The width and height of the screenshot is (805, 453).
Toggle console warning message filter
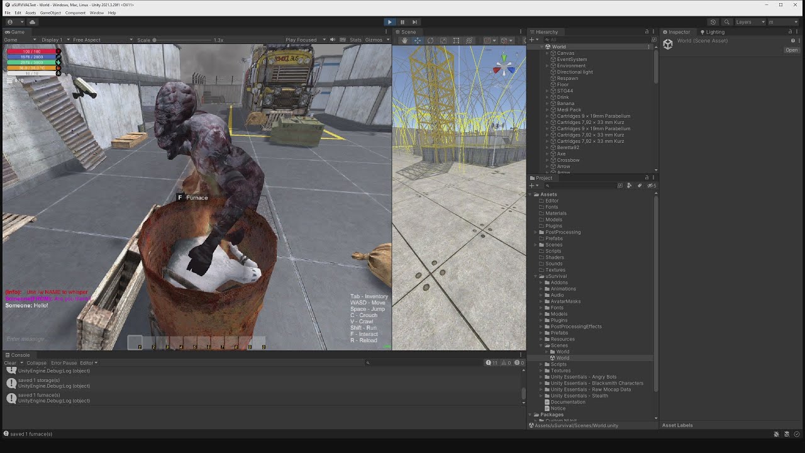click(x=506, y=363)
